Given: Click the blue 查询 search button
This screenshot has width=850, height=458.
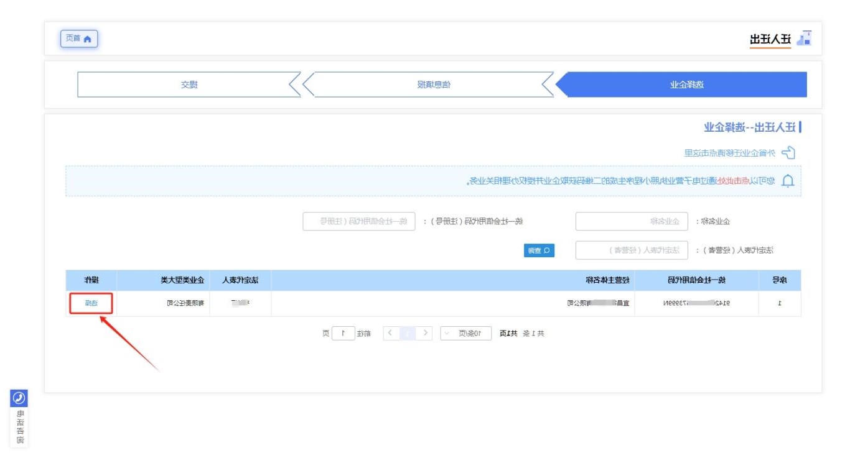Looking at the screenshot, I should (x=539, y=250).
